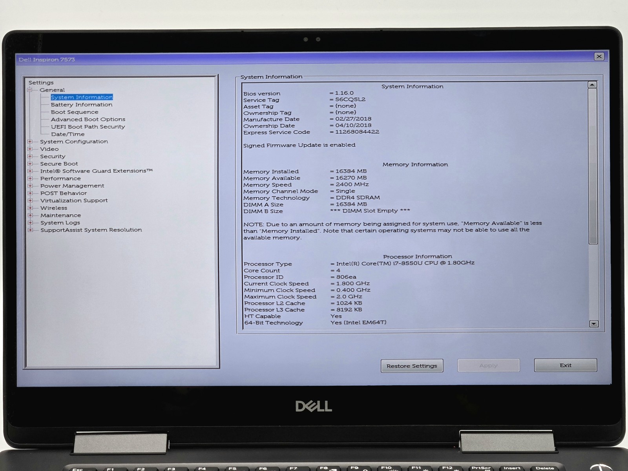This screenshot has height=471, width=628.
Task: Click the i7-8550U processor type value
Action: click(x=405, y=263)
